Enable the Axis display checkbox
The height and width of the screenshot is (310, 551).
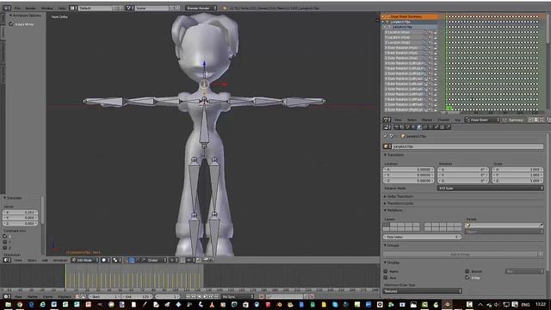click(x=386, y=277)
